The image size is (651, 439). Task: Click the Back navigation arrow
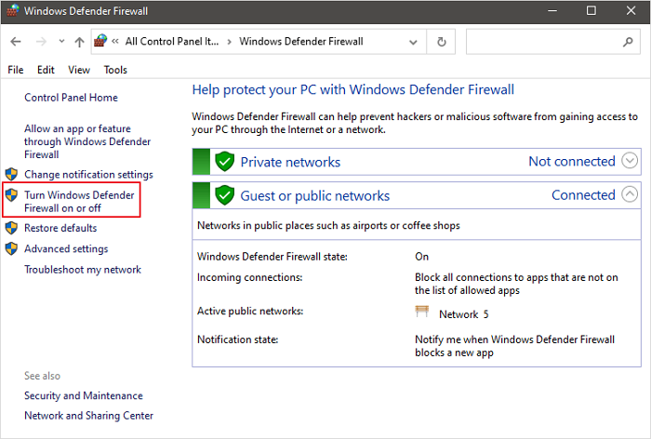point(18,42)
